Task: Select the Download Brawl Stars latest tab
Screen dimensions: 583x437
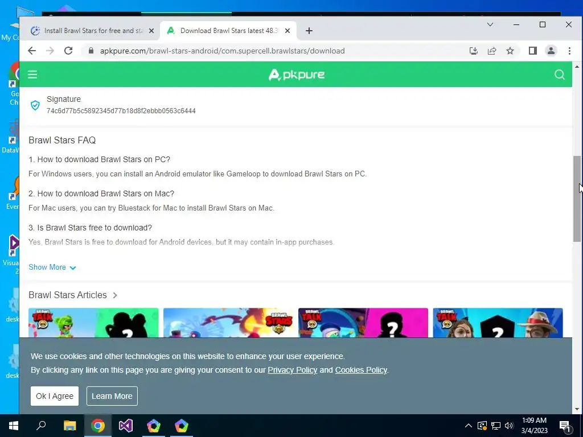Action: [228, 31]
